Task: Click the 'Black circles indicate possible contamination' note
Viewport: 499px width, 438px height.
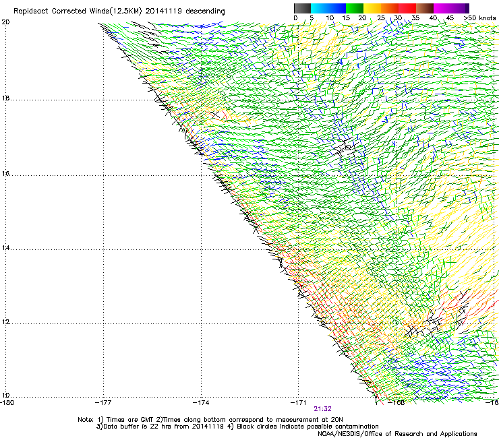Action: point(307,427)
